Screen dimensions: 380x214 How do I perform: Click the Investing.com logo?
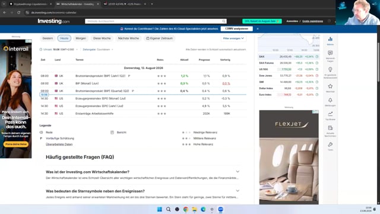click(x=53, y=21)
